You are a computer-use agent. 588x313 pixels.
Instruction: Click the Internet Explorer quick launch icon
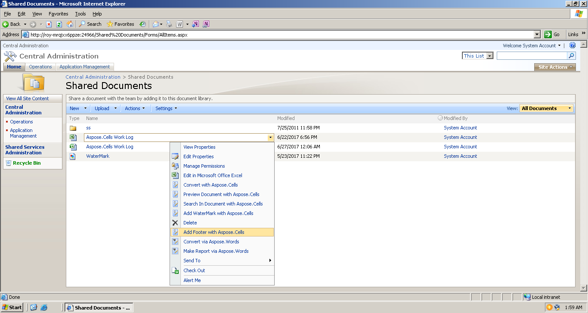(x=44, y=307)
